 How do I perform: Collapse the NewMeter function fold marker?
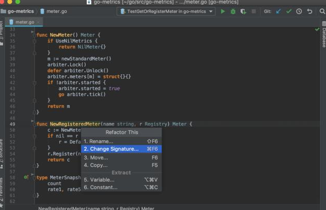click(34, 34)
